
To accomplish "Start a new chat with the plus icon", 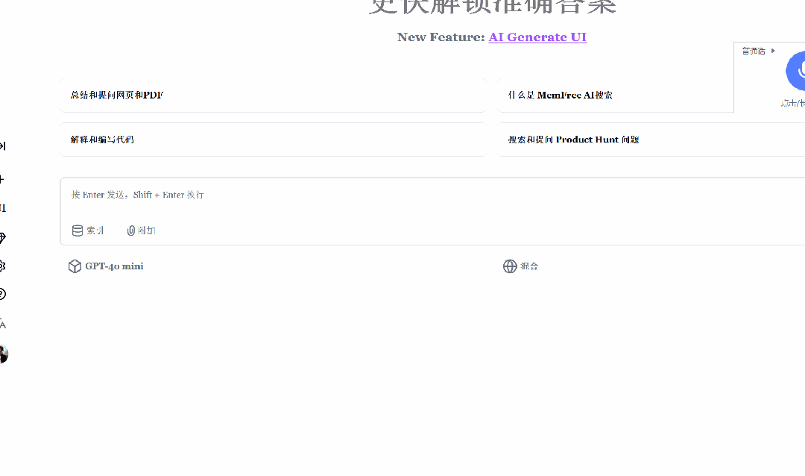I will pos(3,179).
